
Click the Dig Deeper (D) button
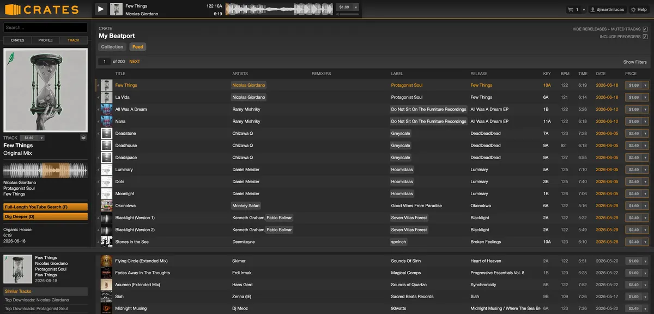click(x=45, y=216)
